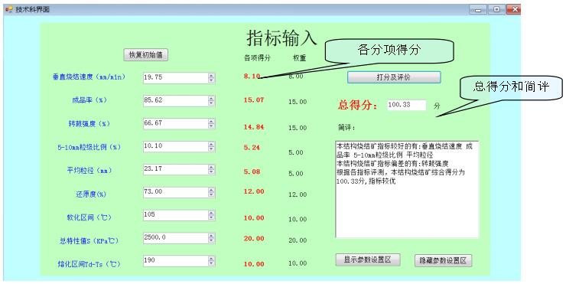Click the 总得分 result box
Viewport: 566px width, 284px height.
tap(406, 105)
